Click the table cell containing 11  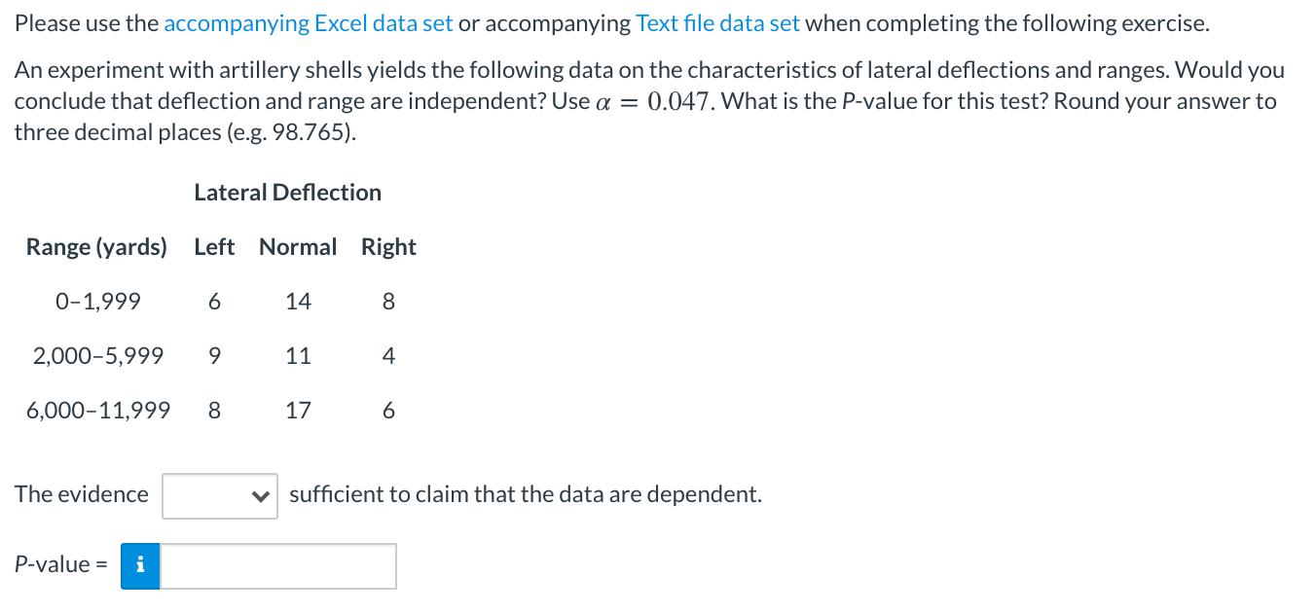click(x=298, y=356)
